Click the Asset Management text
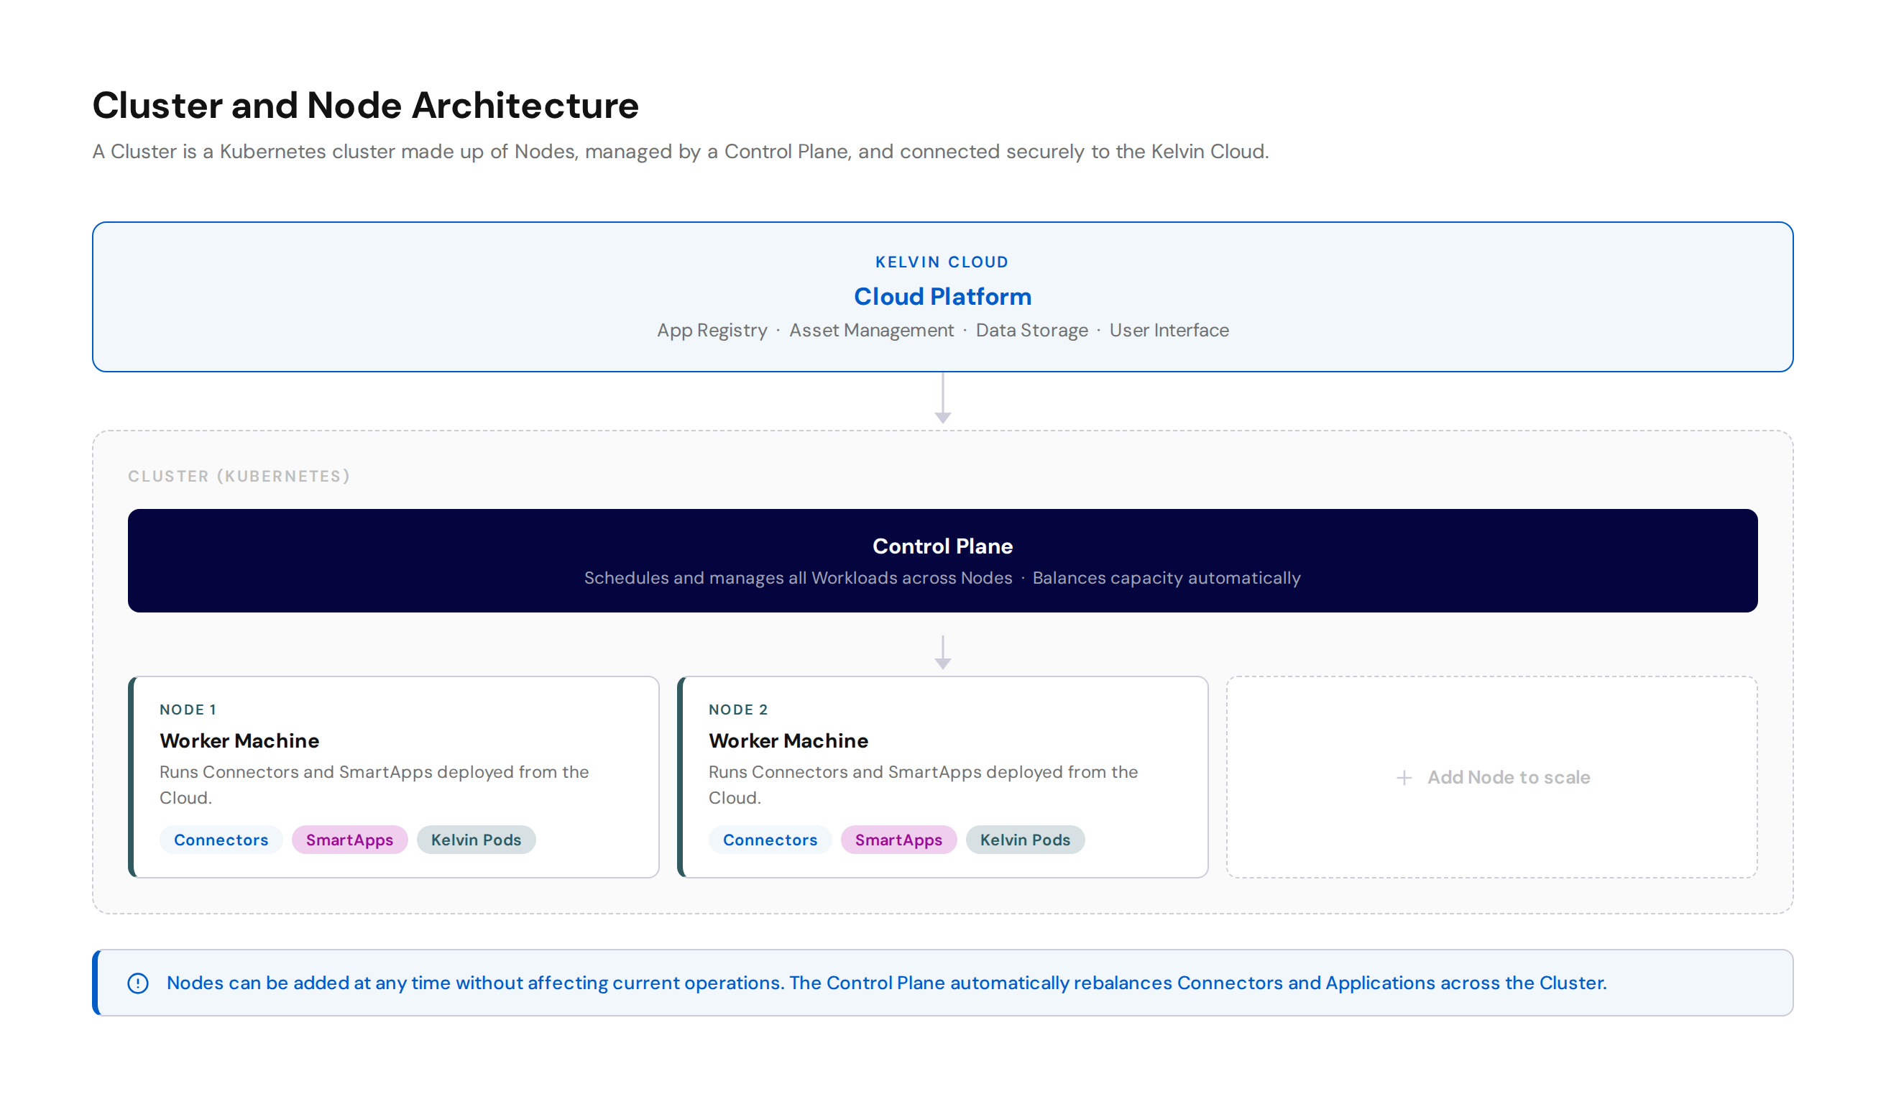The image size is (1886, 1097). [x=871, y=330]
